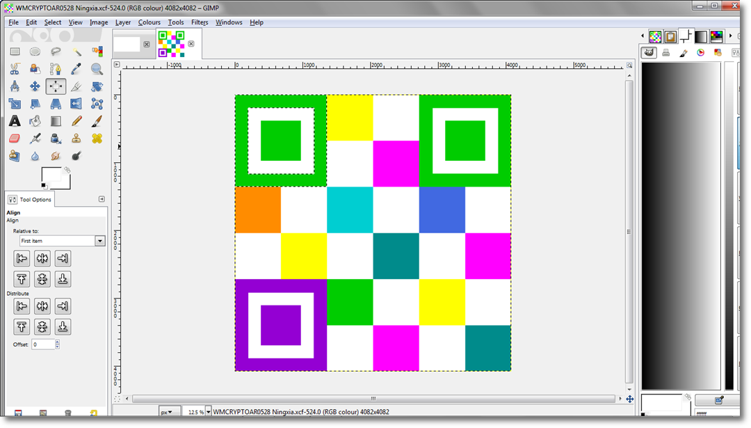Open the Relative to 'First item' dropdown
751x428 pixels.
tap(62, 241)
